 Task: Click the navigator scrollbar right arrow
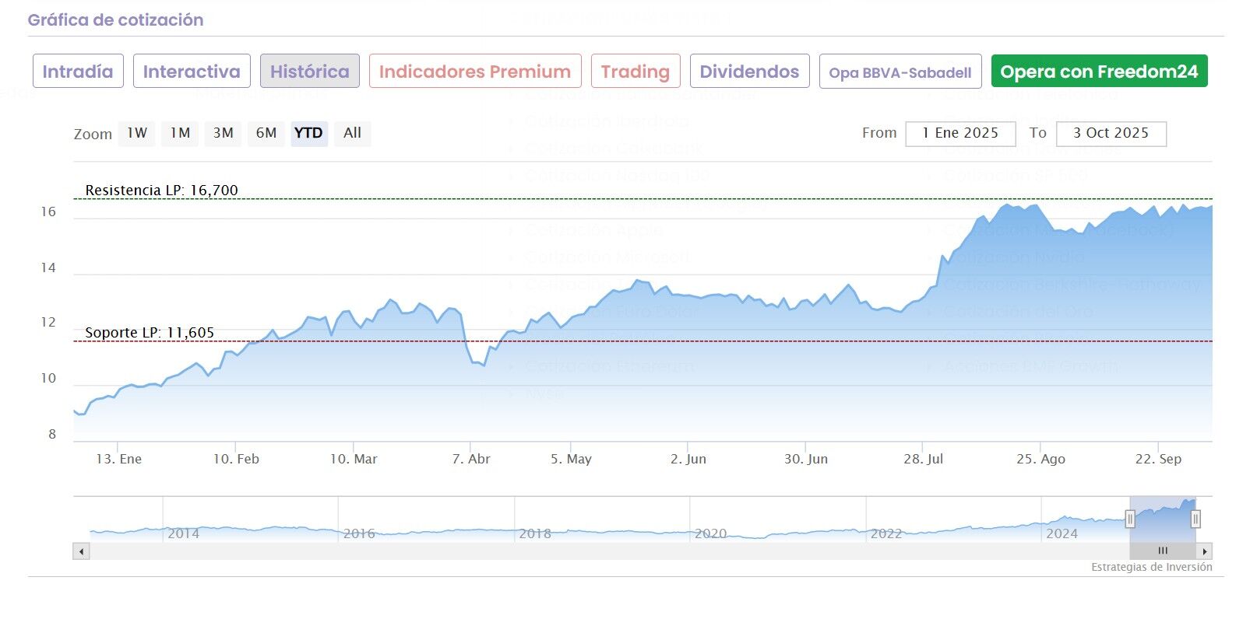(1205, 551)
